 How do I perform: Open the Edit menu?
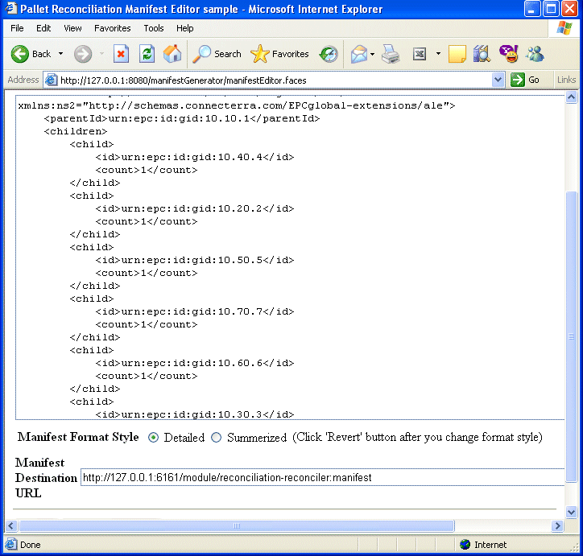(43, 28)
